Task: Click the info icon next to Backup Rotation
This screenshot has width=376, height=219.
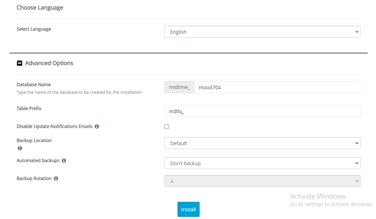Action: (x=56, y=178)
